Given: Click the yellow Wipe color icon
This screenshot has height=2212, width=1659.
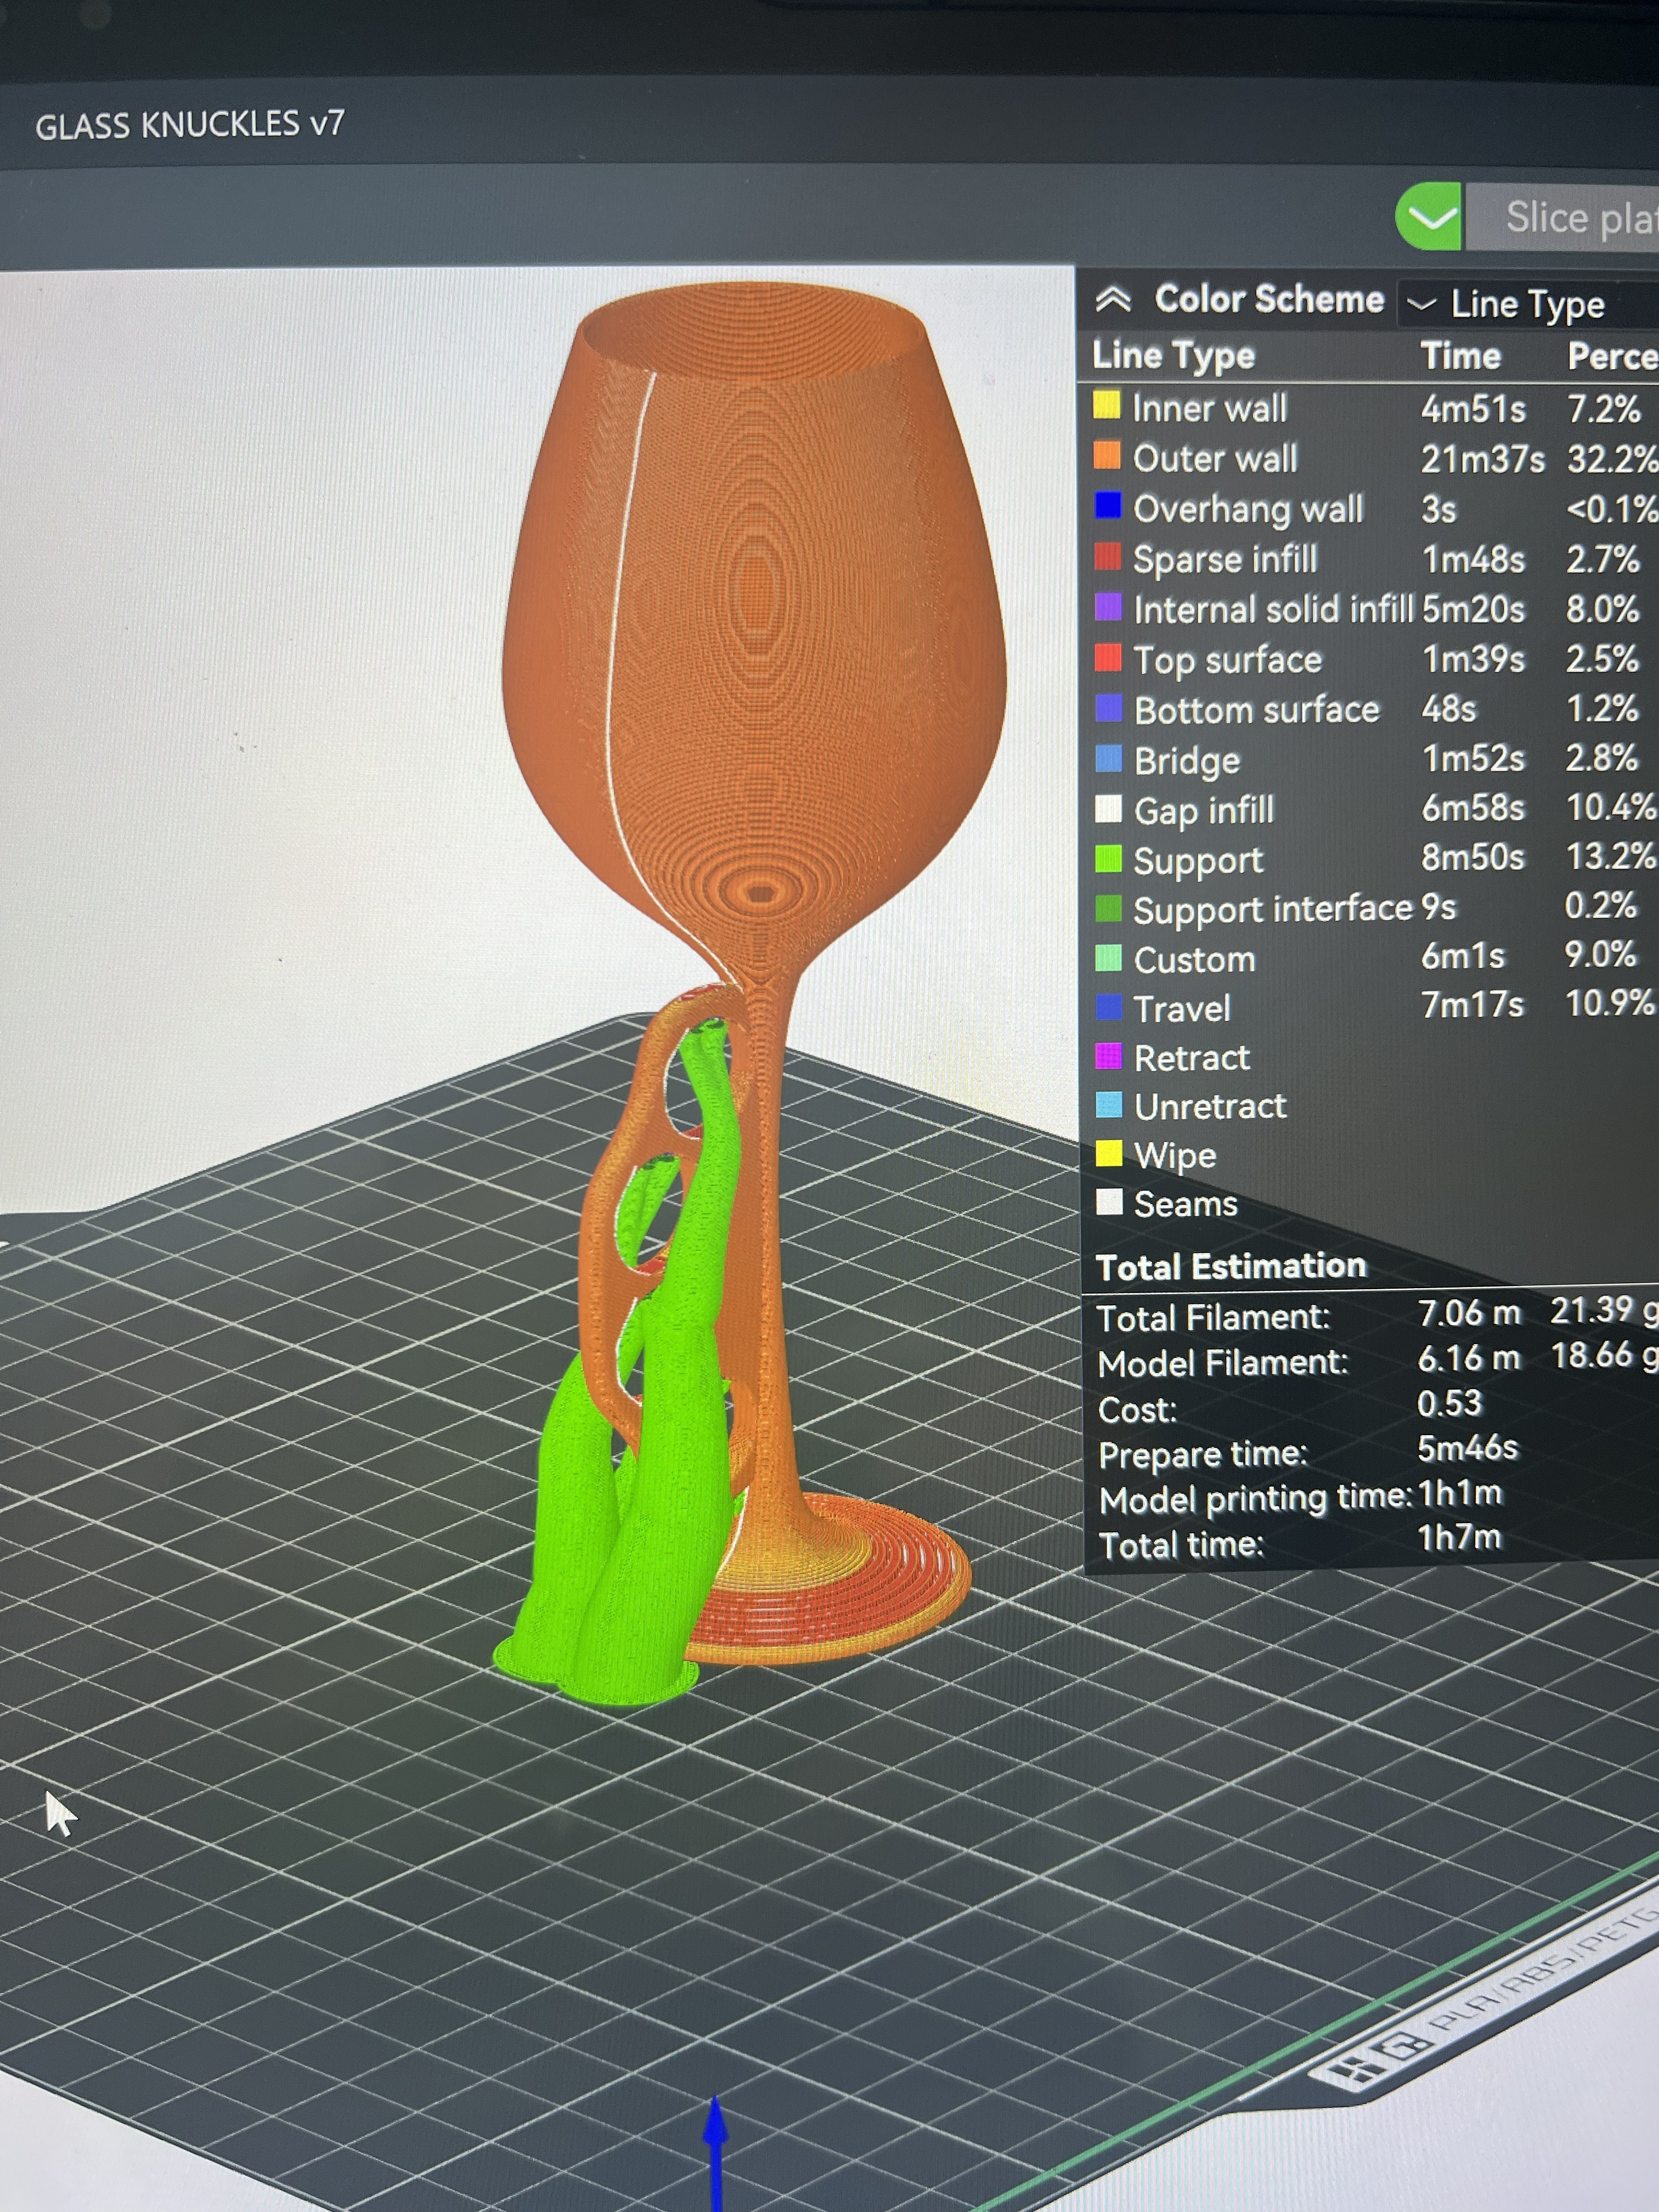Looking at the screenshot, I should [x=1108, y=1154].
